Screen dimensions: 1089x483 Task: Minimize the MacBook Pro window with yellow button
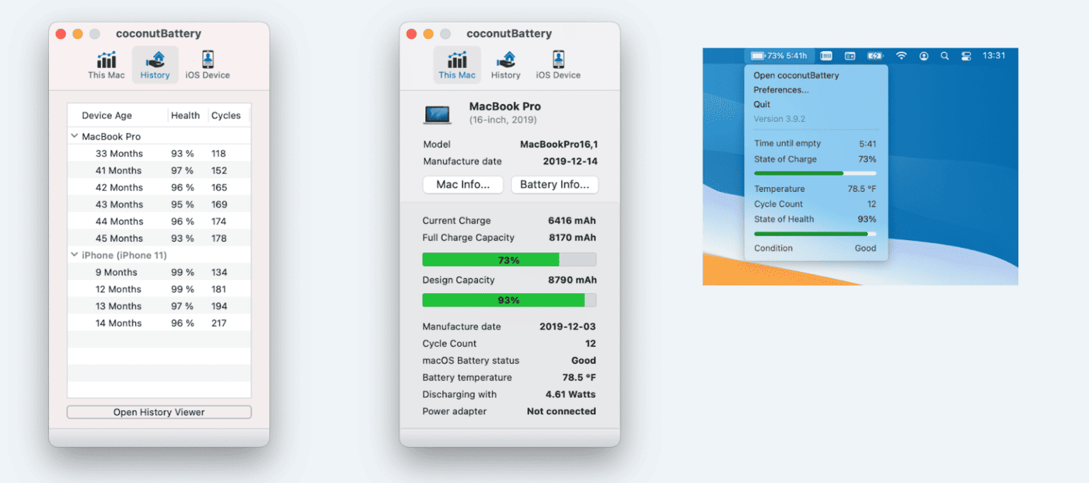pos(428,34)
